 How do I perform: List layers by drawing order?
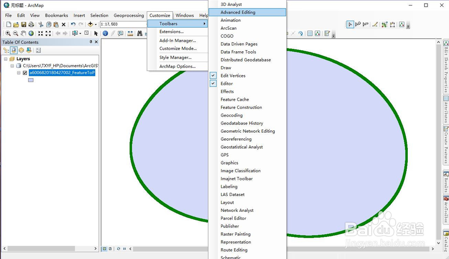click(6, 50)
